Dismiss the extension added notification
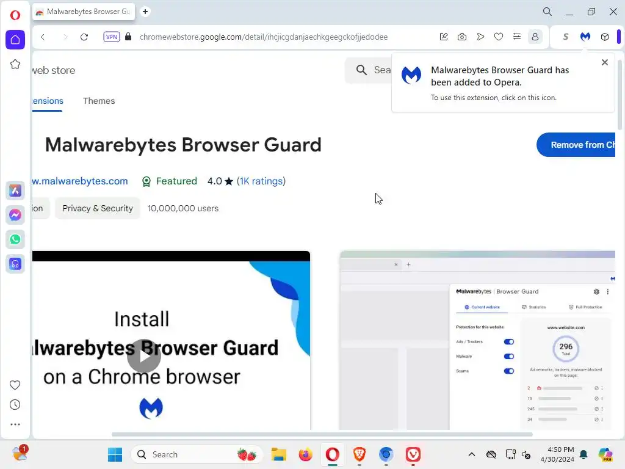The image size is (625, 469). click(605, 62)
